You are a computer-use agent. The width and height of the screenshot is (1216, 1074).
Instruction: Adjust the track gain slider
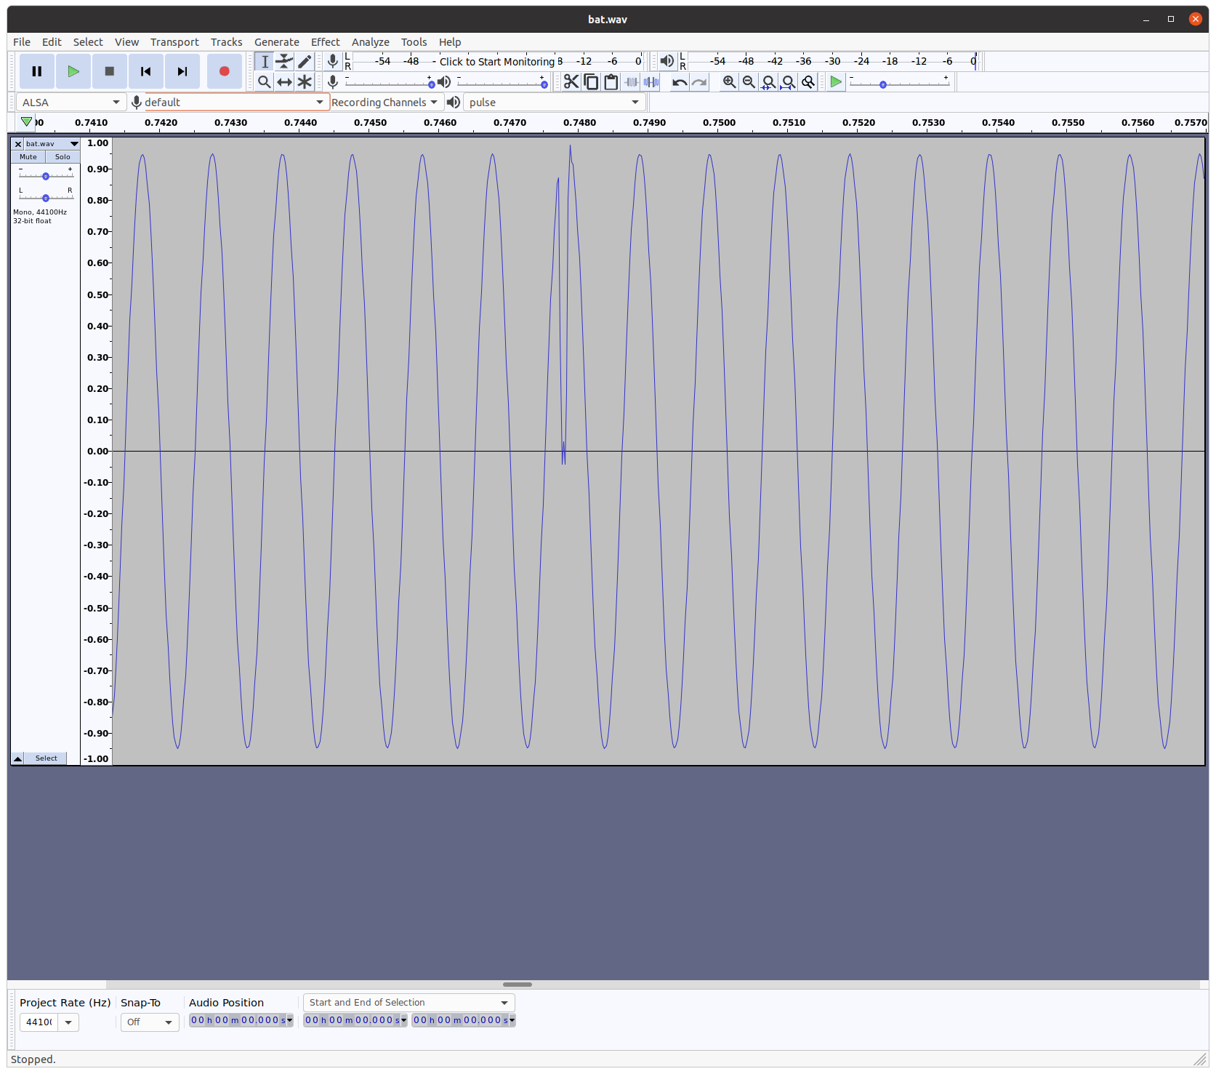46,175
